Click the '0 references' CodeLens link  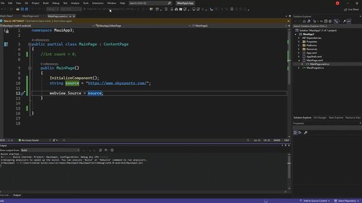click(x=49, y=64)
